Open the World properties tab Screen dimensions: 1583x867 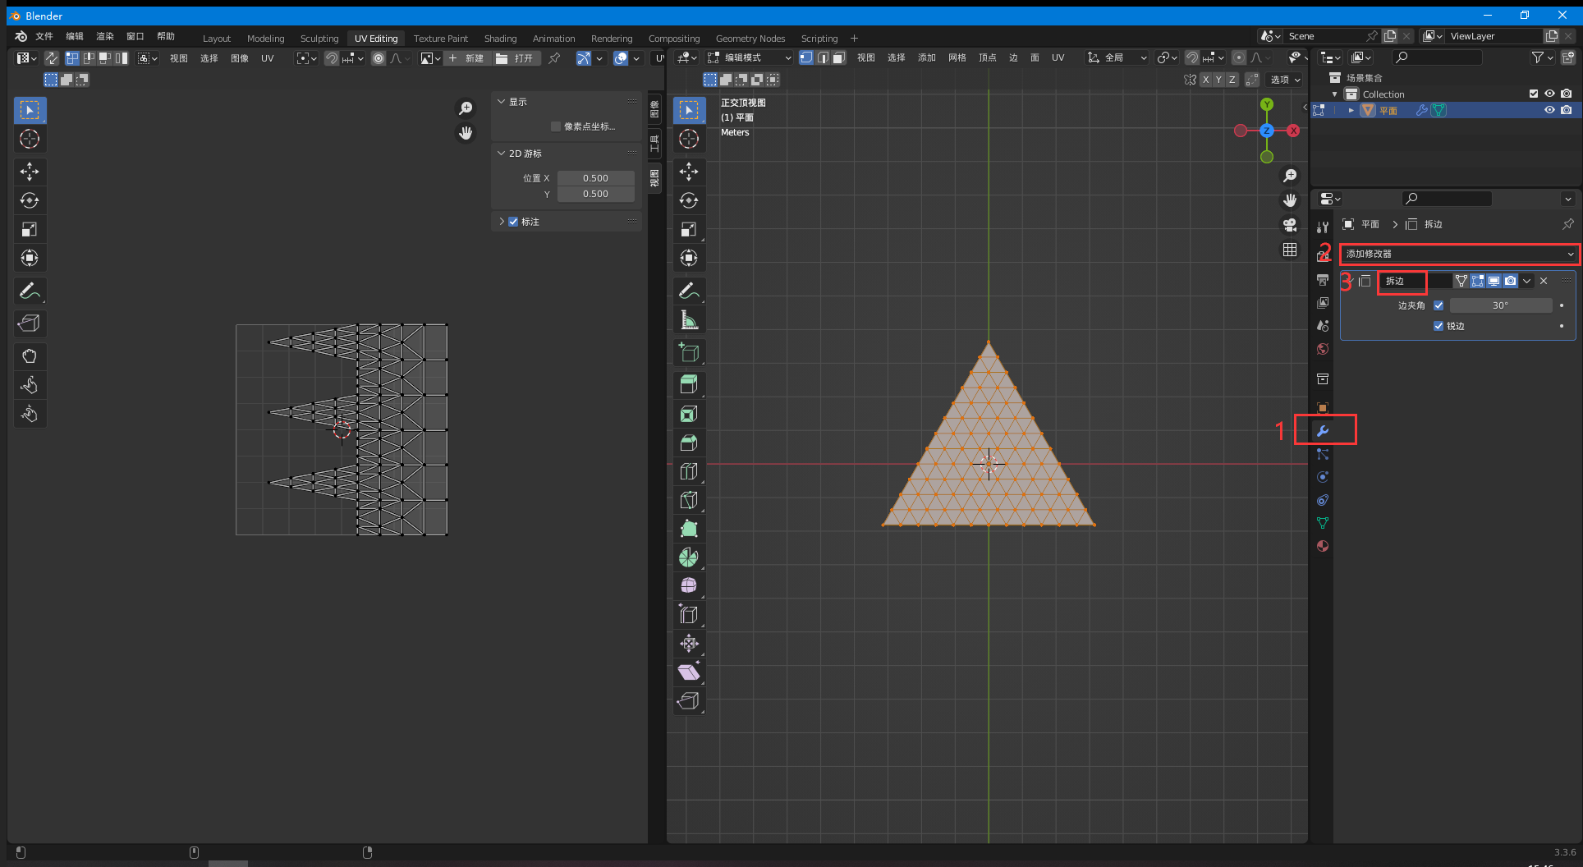[x=1323, y=349]
